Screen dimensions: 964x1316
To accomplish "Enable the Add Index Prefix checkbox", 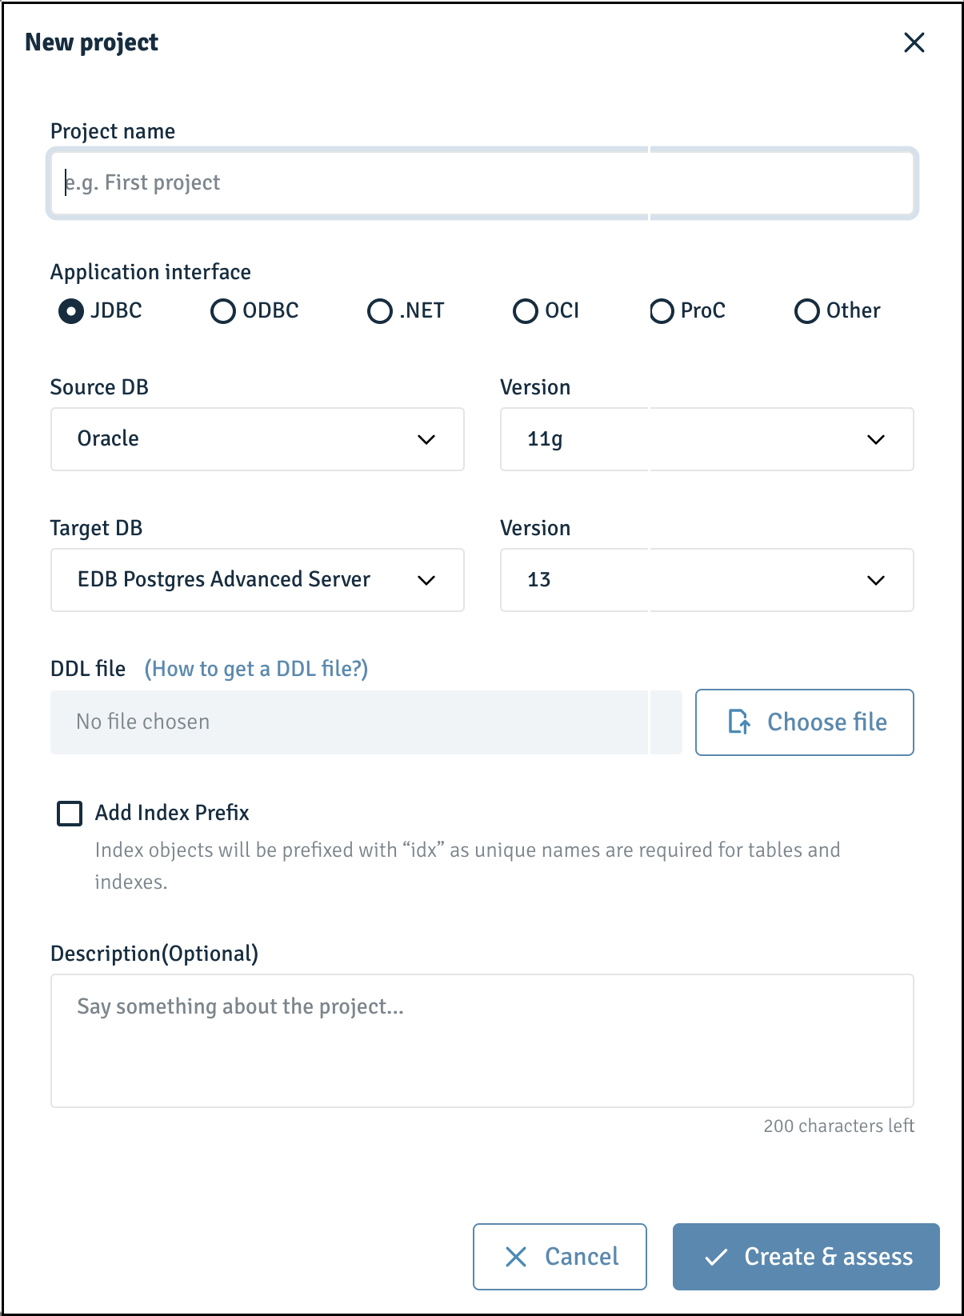I will pyautogui.click(x=70, y=814).
